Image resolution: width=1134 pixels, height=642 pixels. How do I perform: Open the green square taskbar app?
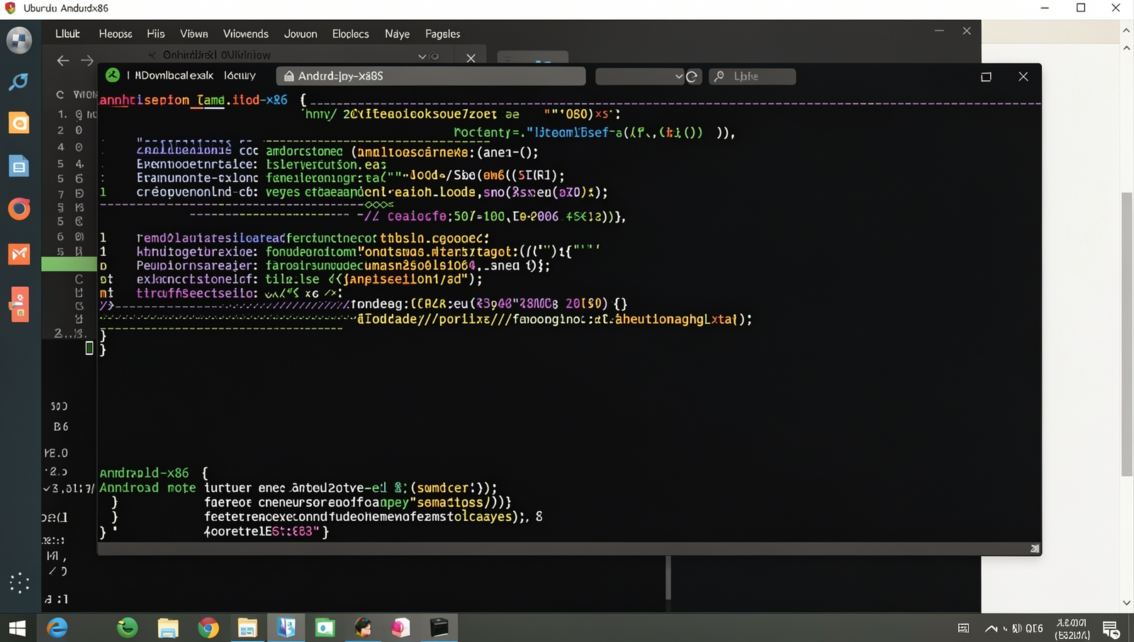pos(325,628)
